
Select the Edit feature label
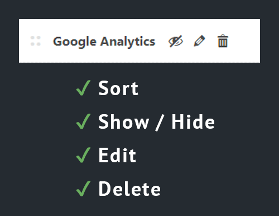(117, 155)
